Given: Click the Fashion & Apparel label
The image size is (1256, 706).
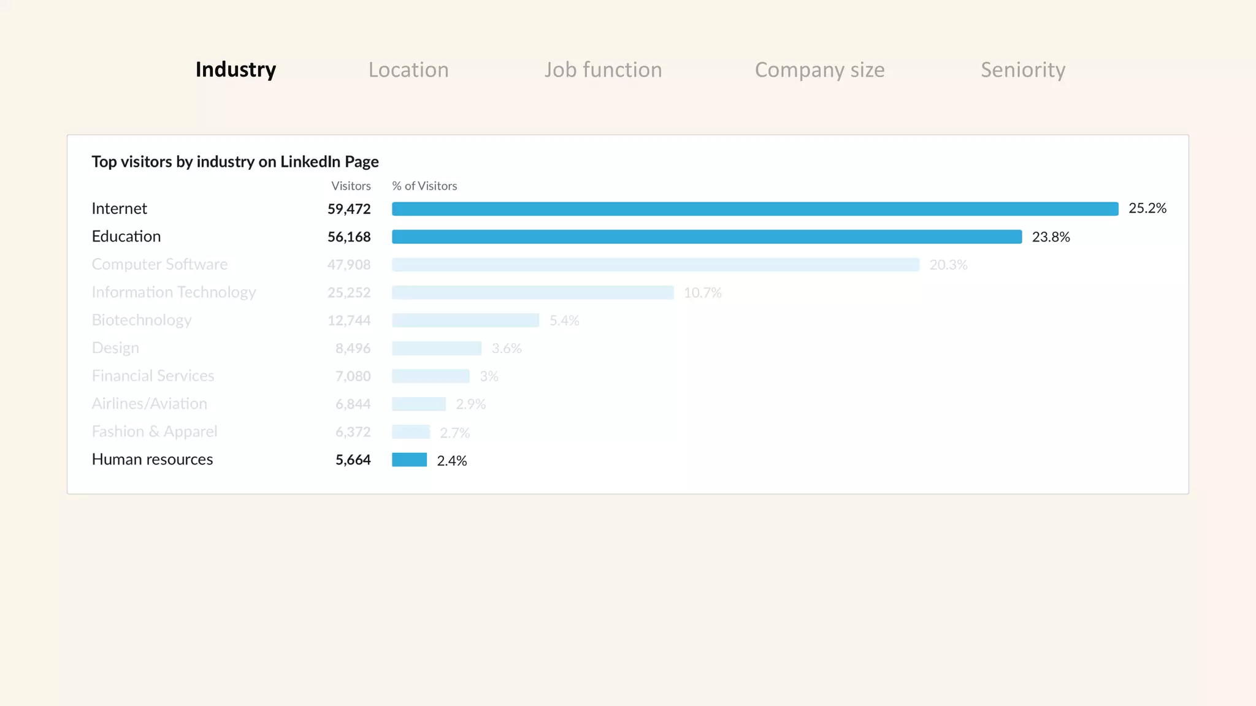Looking at the screenshot, I should pyautogui.click(x=154, y=431).
